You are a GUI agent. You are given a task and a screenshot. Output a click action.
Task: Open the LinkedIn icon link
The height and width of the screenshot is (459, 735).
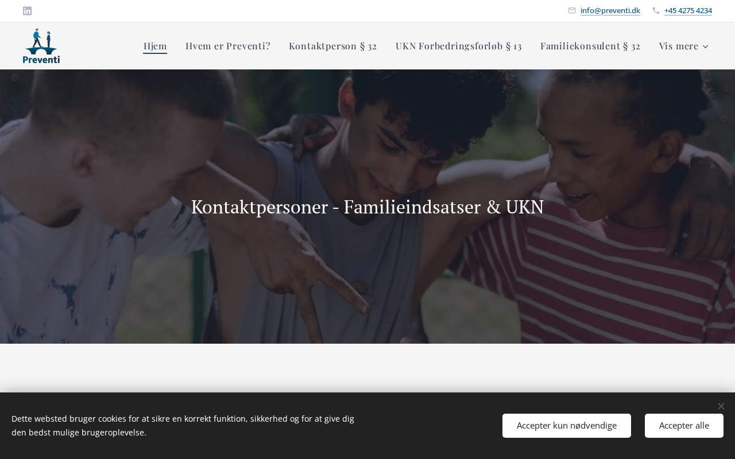(x=27, y=11)
